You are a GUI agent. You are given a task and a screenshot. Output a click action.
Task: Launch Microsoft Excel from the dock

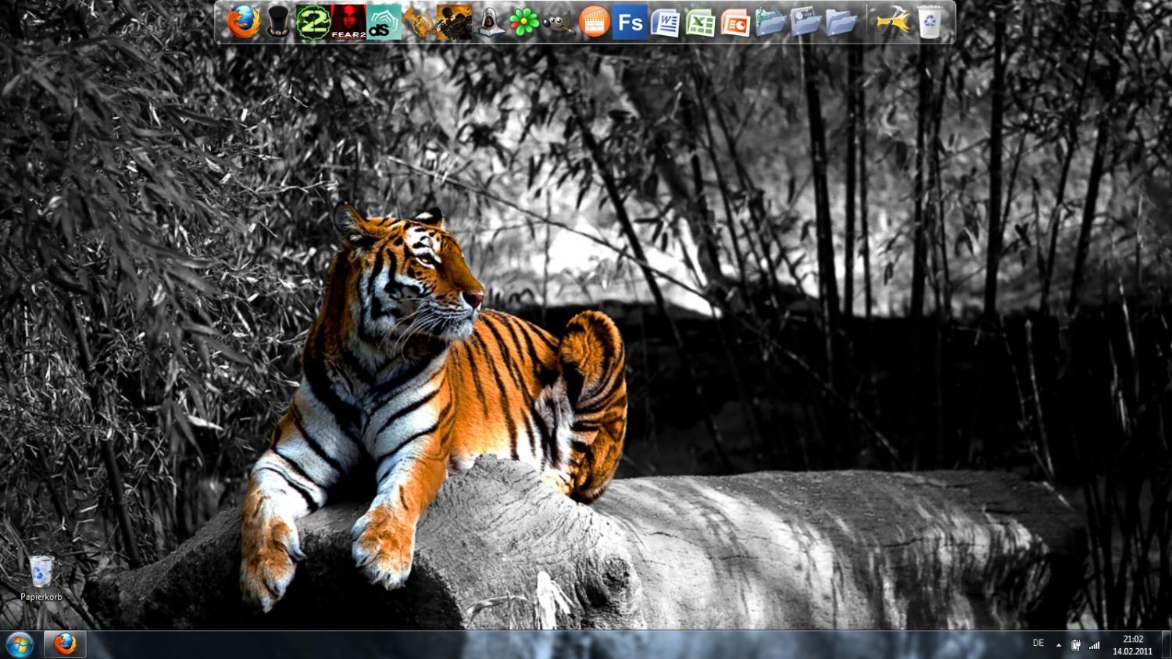point(700,23)
